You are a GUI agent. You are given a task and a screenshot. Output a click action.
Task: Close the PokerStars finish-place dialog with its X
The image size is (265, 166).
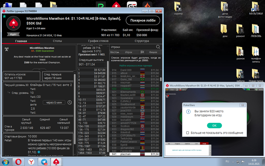coord(243,105)
